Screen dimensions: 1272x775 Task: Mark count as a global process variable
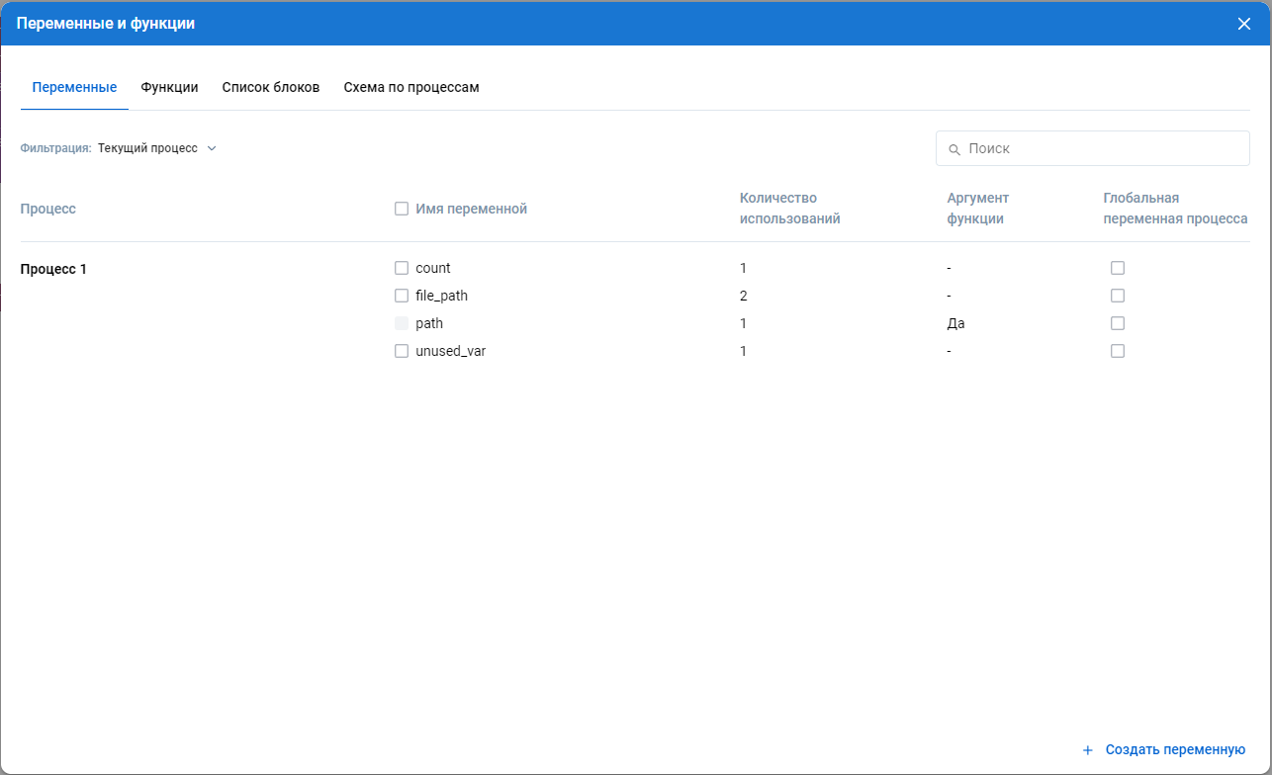[1118, 268]
